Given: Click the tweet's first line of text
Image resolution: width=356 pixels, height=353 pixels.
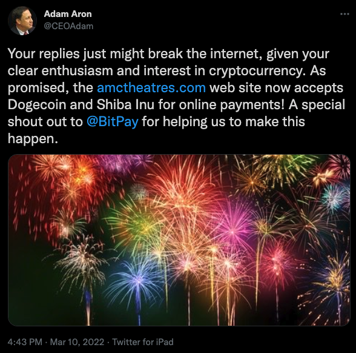Looking at the screenshot, I should coord(168,54).
